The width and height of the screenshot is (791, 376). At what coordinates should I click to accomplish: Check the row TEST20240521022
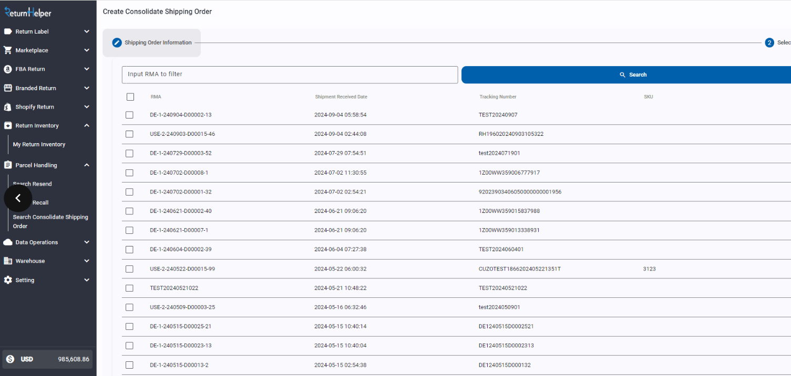point(129,288)
